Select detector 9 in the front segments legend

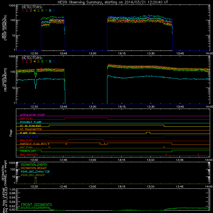click(54, 11)
